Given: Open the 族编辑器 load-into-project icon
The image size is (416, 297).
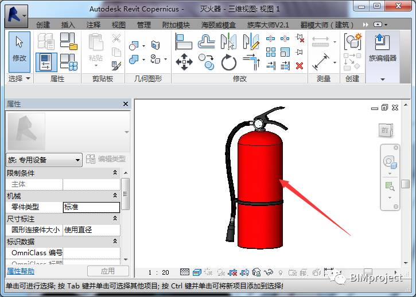Looking at the screenshot, I should point(382,43).
